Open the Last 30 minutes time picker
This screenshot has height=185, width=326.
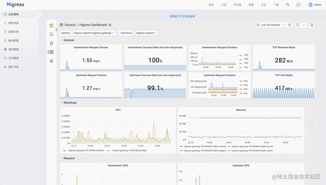(270, 25)
